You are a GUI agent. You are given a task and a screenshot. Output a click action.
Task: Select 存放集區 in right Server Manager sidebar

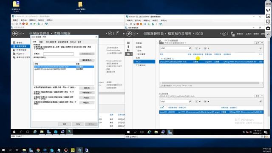click(142, 54)
